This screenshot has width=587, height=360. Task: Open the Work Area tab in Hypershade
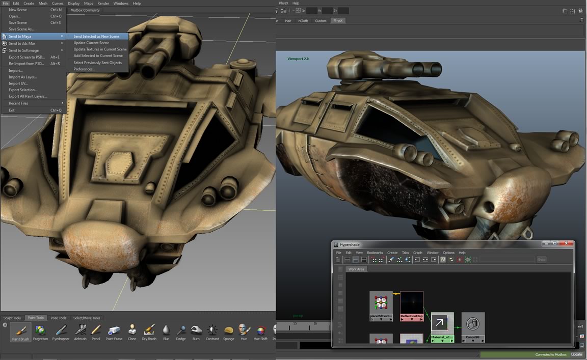point(356,269)
